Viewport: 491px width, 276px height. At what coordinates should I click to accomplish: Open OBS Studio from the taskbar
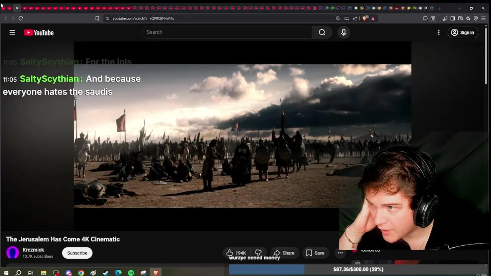point(56,273)
